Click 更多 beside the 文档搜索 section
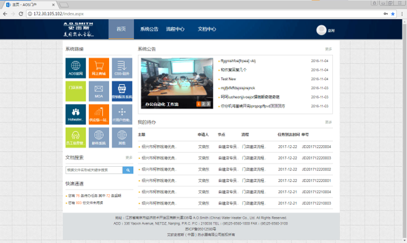Viewport: 407px width, 243px height. [129, 157]
